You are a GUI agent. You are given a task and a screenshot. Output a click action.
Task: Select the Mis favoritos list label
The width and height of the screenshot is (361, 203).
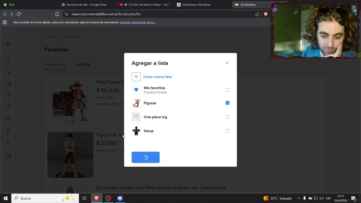pyautogui.click(x=154, y=88)
